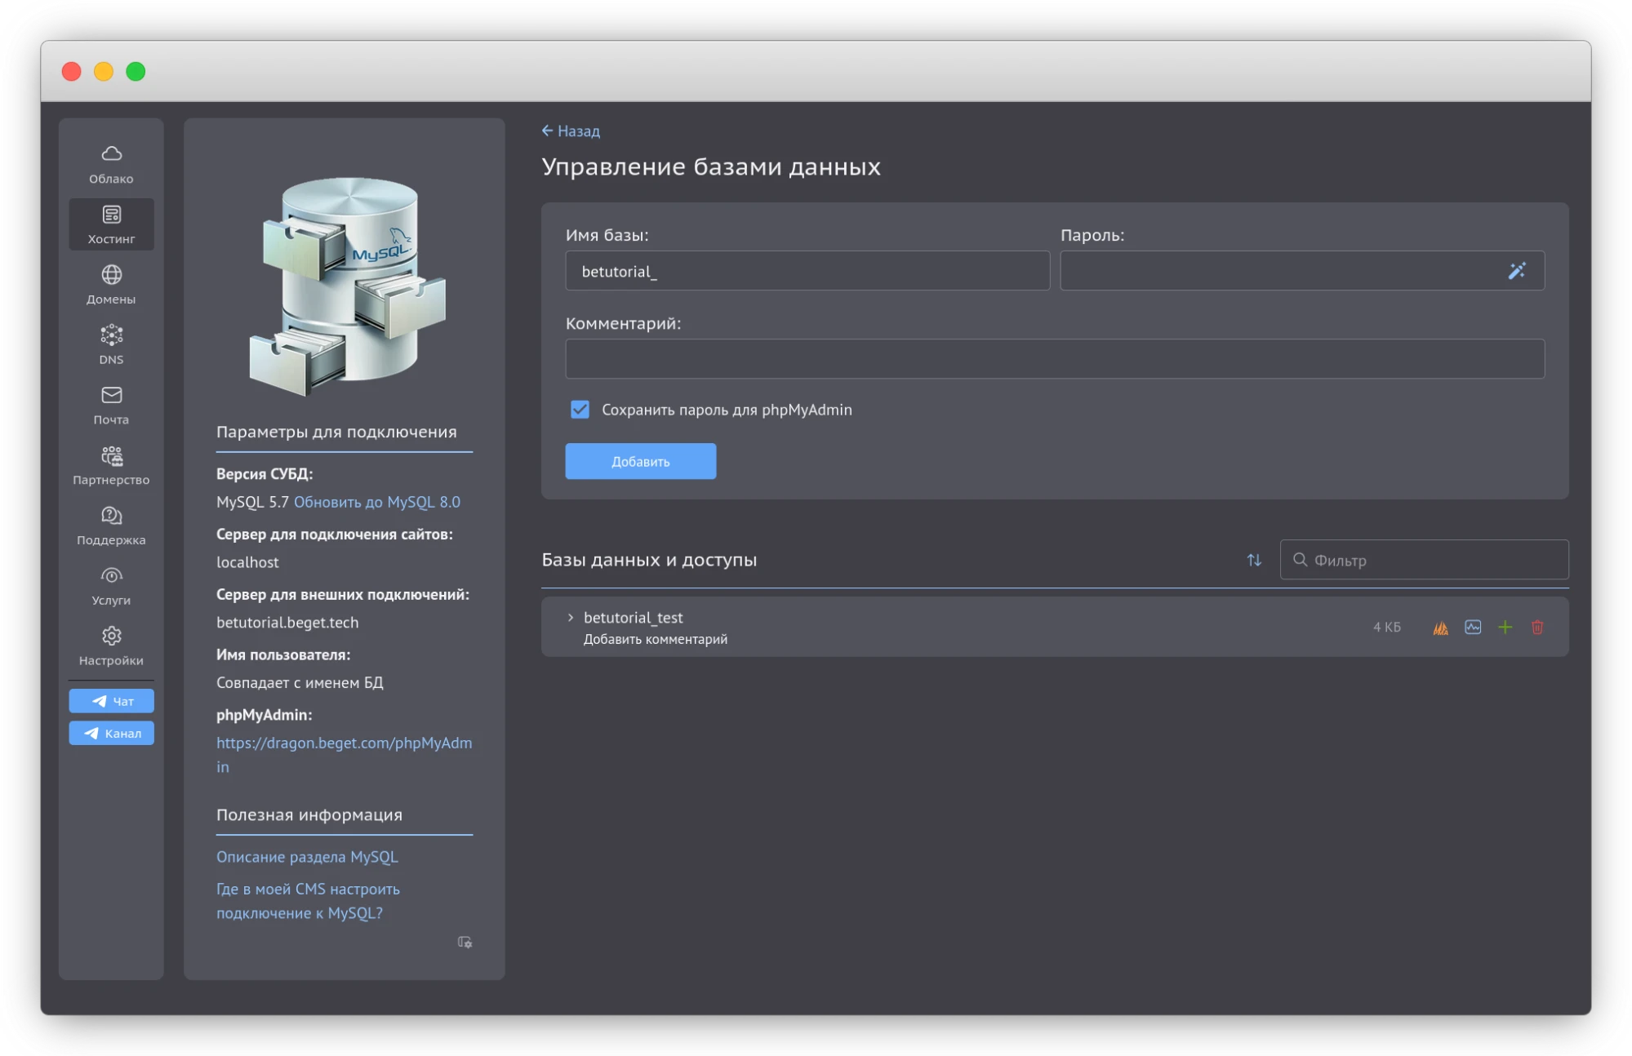This screenshot has width=1632, height=1056.
Task: Click Добавить комментарий under betutorial_test
Action: (655, 639)
